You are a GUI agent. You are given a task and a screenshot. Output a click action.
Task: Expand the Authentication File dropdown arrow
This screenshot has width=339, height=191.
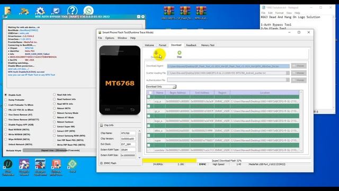288,80
